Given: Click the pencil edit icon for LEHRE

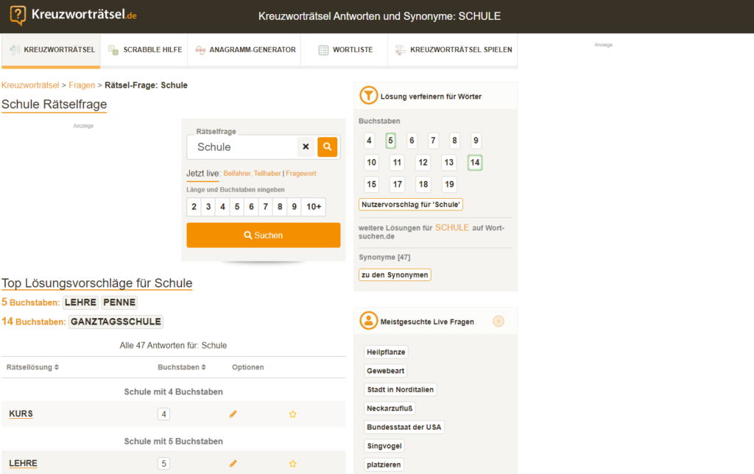Looking at the screenshot, I should (233, 464).
